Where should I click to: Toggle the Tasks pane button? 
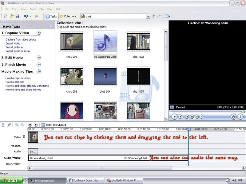(51, 16)
